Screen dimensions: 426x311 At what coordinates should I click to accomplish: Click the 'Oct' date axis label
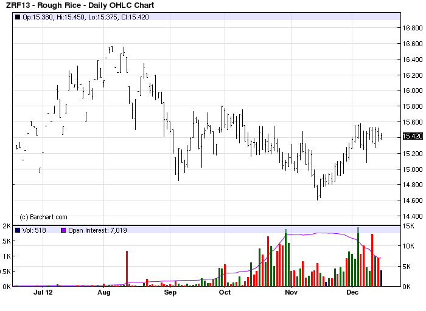click(x=225, y=293)
